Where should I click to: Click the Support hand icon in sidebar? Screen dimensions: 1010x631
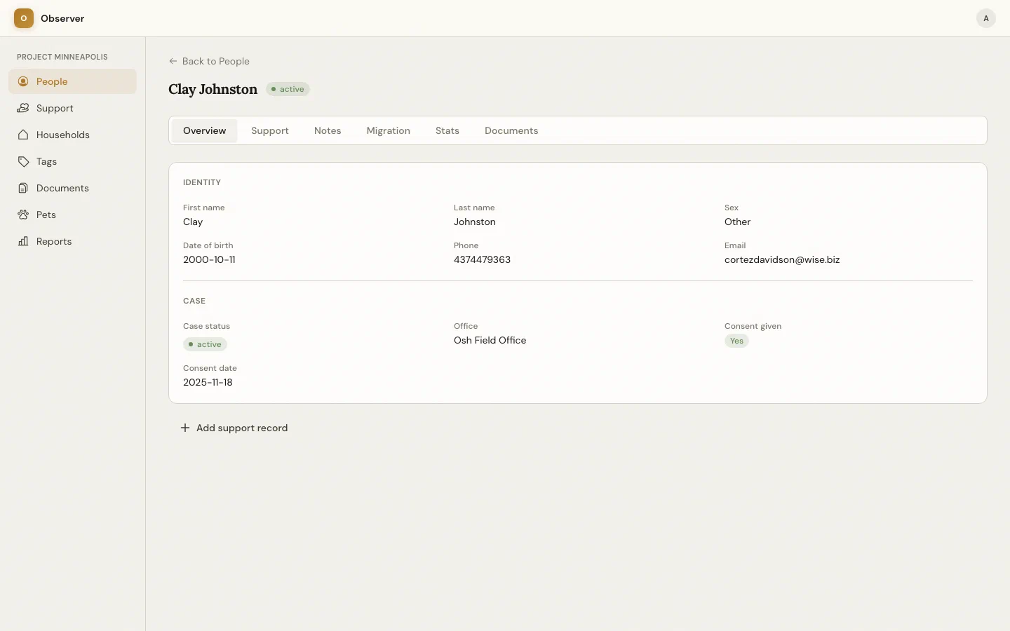pyautogui.click(x=23, y=108)
